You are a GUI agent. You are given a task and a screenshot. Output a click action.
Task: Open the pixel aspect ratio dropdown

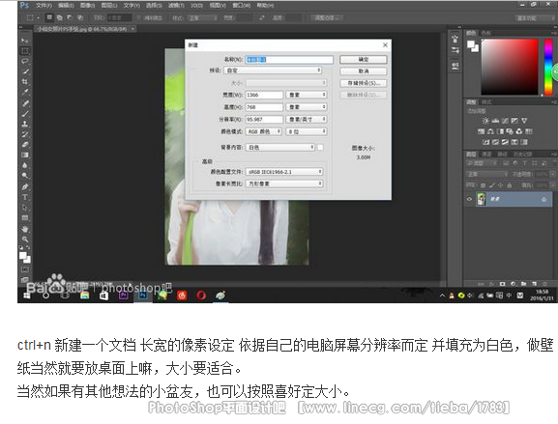[x=284, y=184]
